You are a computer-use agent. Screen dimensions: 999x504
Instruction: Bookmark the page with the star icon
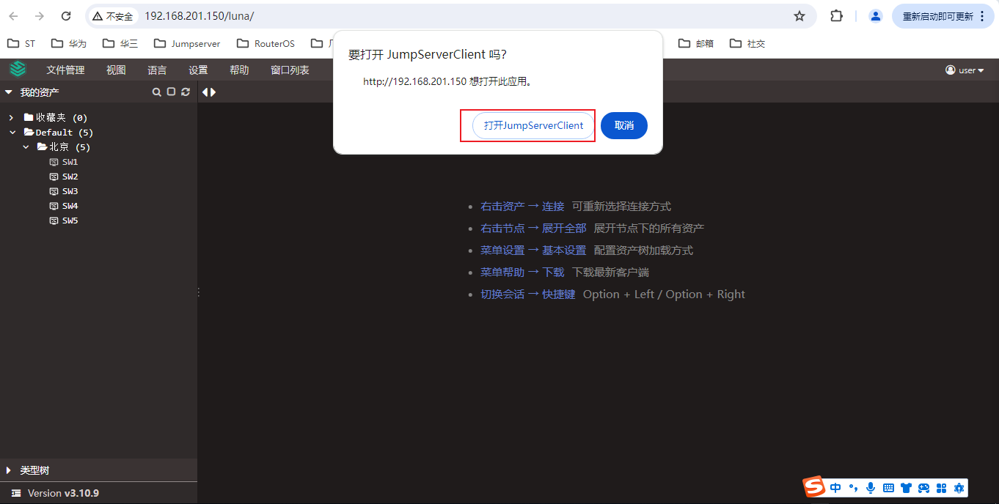[799, 15]
